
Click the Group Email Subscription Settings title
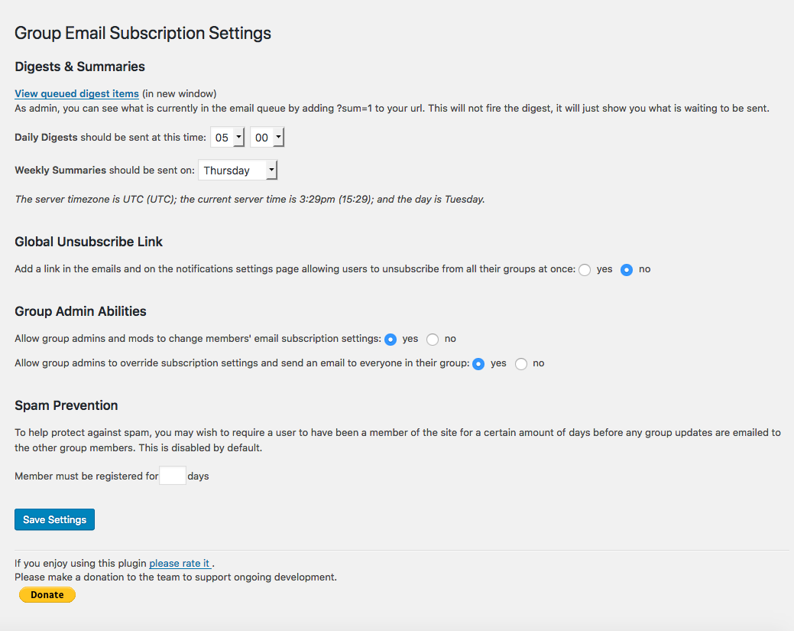pyautogui.click(x=143, y=33)
